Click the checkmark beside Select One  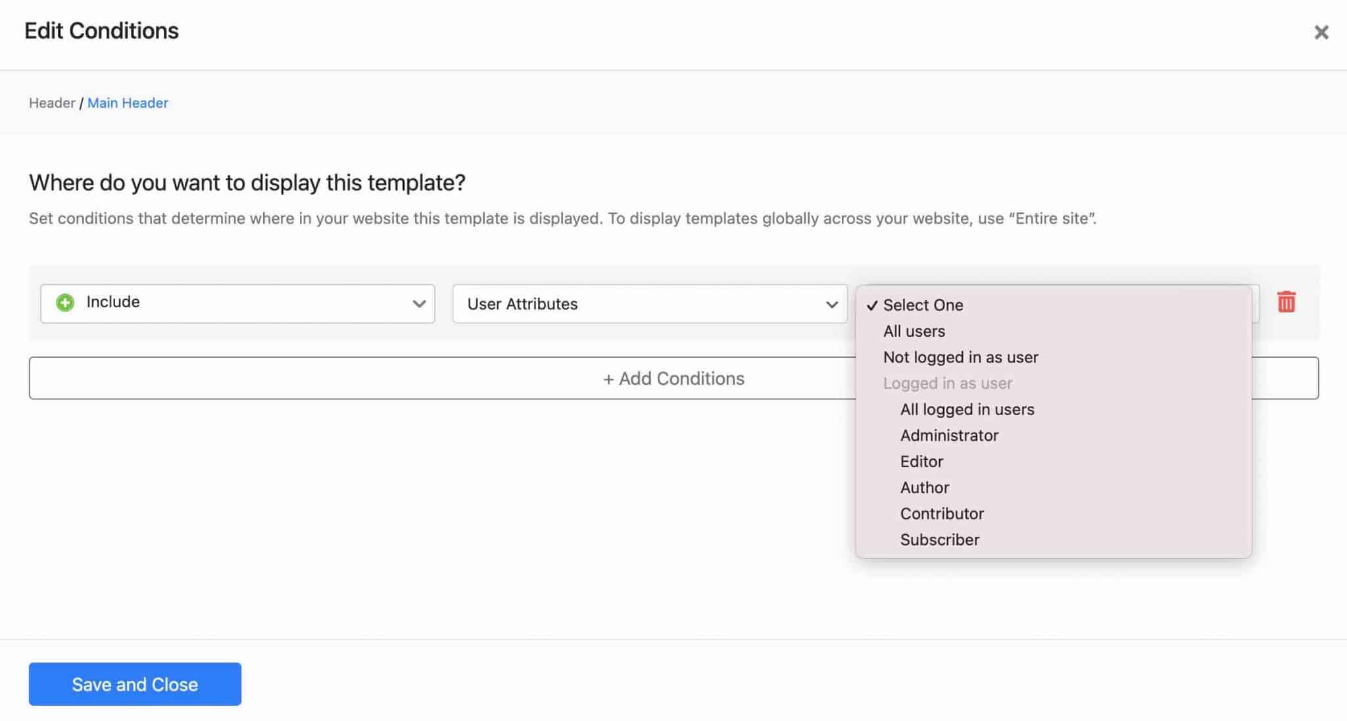[872, 306]
